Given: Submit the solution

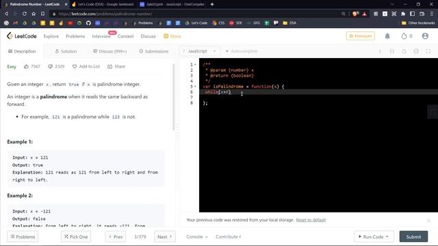Looking at the screenshot, I should [413, 236].
